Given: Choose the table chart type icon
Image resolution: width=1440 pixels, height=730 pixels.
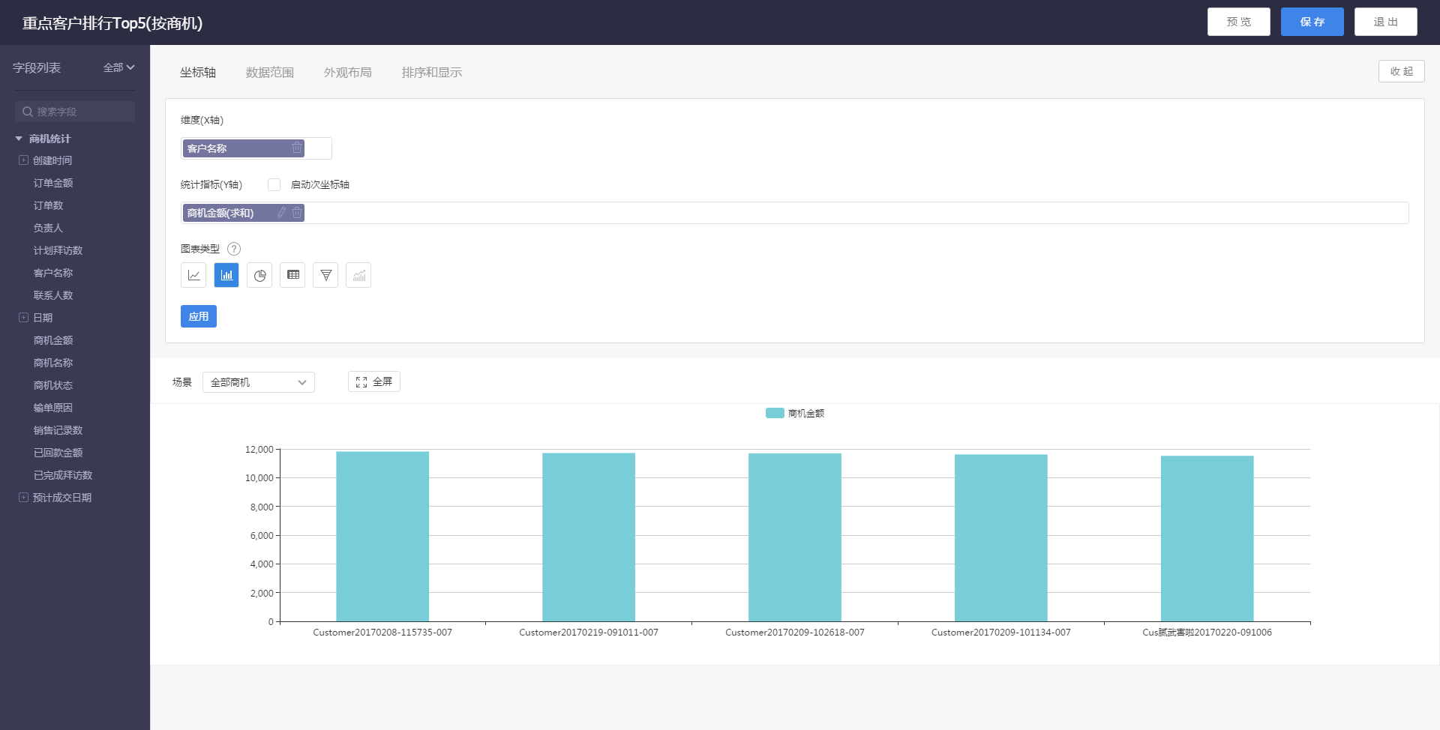Looking at the screenshot, I should pos(292,275).
